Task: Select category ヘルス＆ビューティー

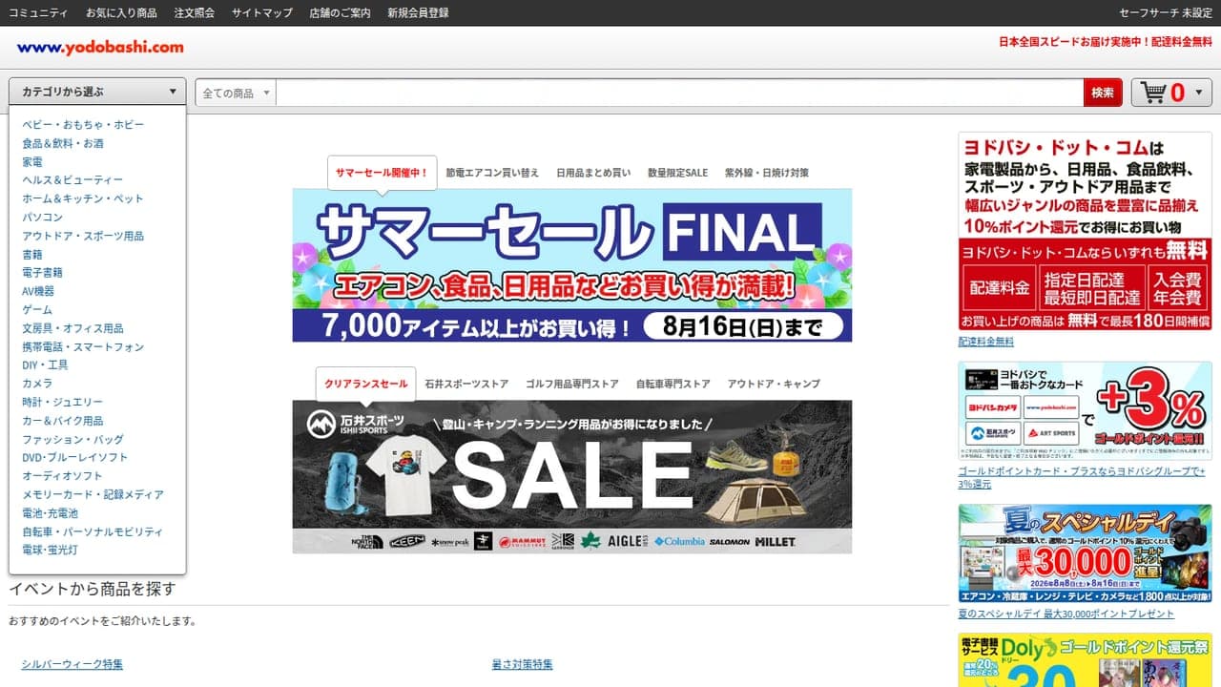Action: 72,180
